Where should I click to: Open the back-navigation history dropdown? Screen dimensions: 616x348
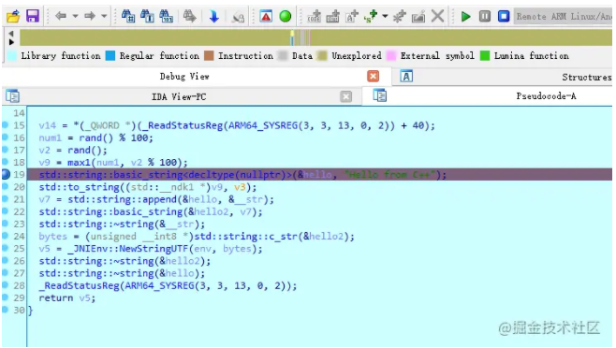75,16
